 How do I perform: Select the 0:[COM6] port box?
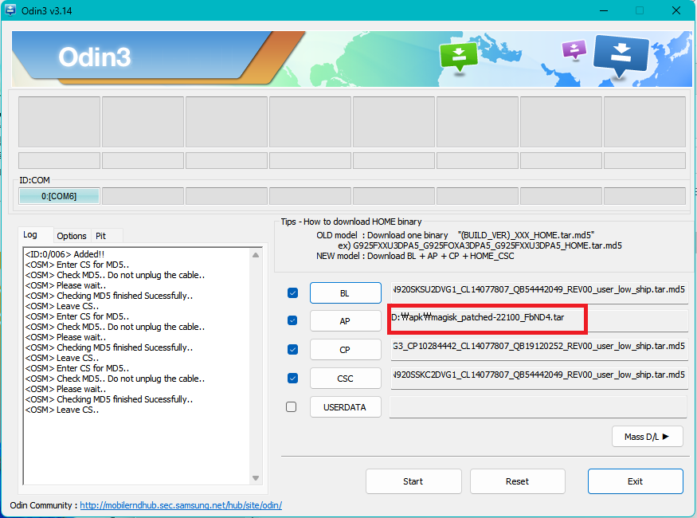click(x=59, y=196)
